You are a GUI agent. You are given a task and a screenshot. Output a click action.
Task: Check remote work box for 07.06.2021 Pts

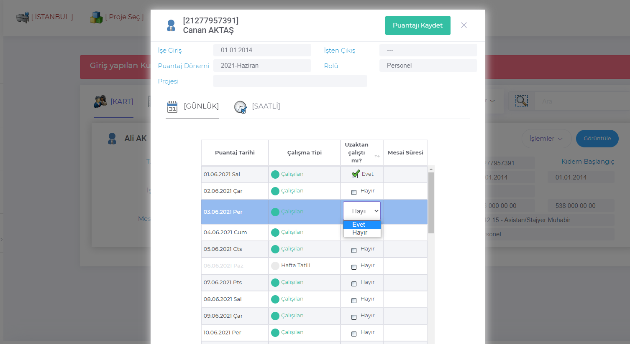[x=354, y=284]
